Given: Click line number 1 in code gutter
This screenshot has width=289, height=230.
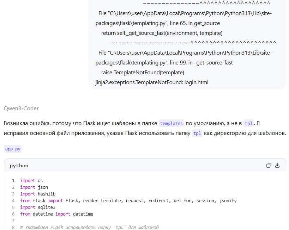Looking at the screenshot, I should pyautogui.click(x=13, y=181).
